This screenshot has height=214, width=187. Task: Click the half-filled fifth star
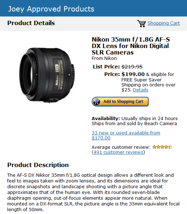tap(171, 147)
